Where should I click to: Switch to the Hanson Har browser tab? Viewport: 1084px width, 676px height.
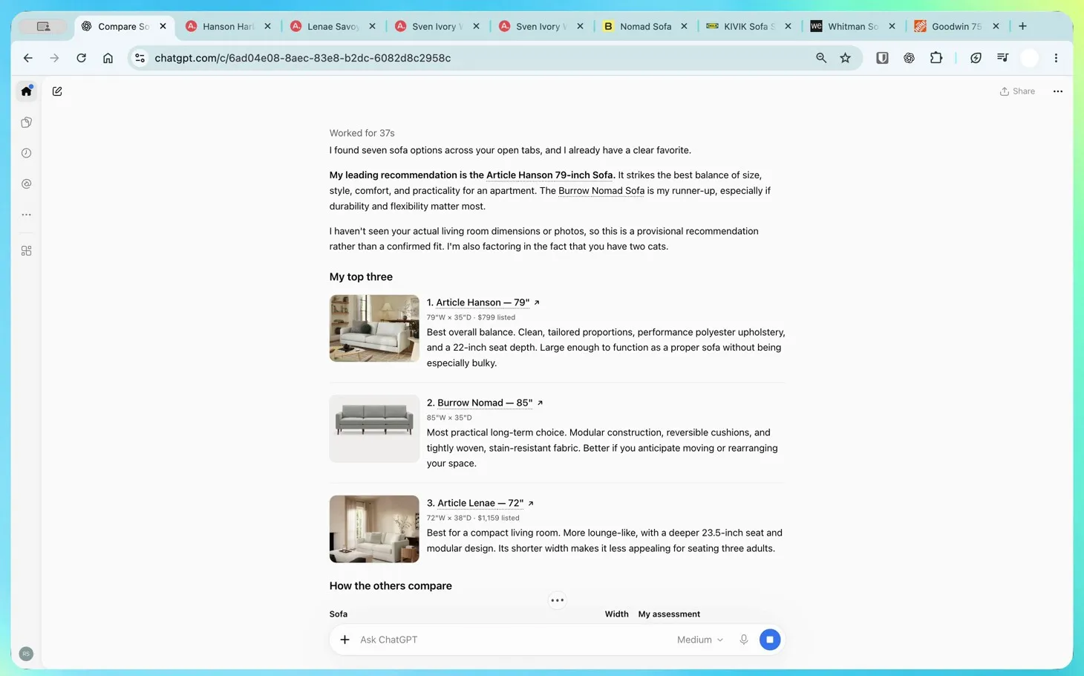pyautogui.click(x=227, y=26)
